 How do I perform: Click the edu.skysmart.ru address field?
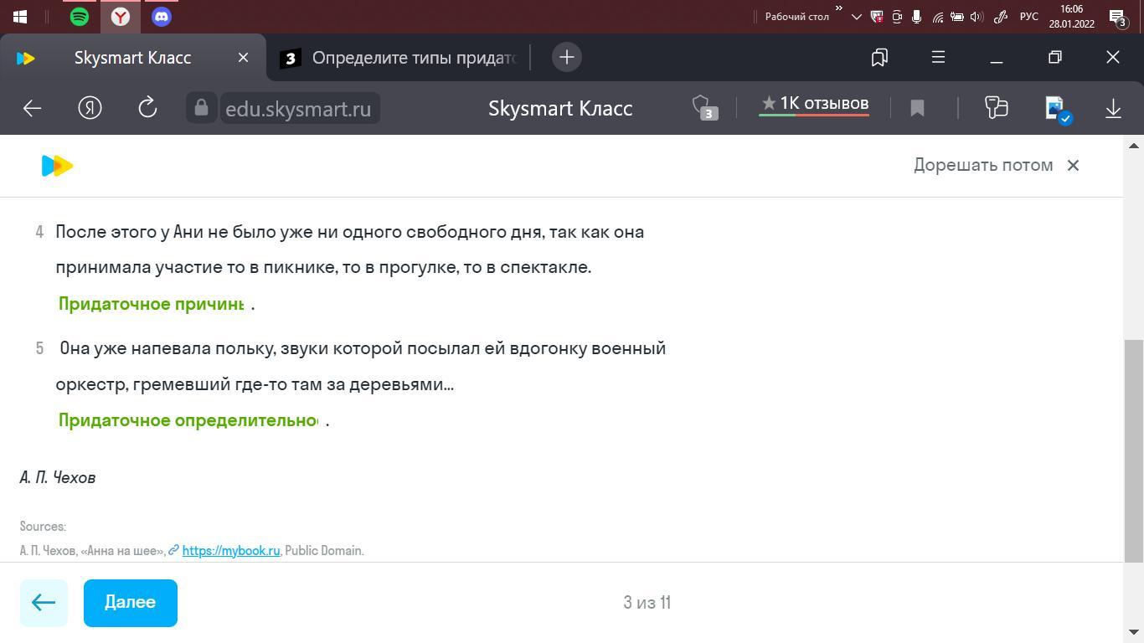(x=298, y=109)
